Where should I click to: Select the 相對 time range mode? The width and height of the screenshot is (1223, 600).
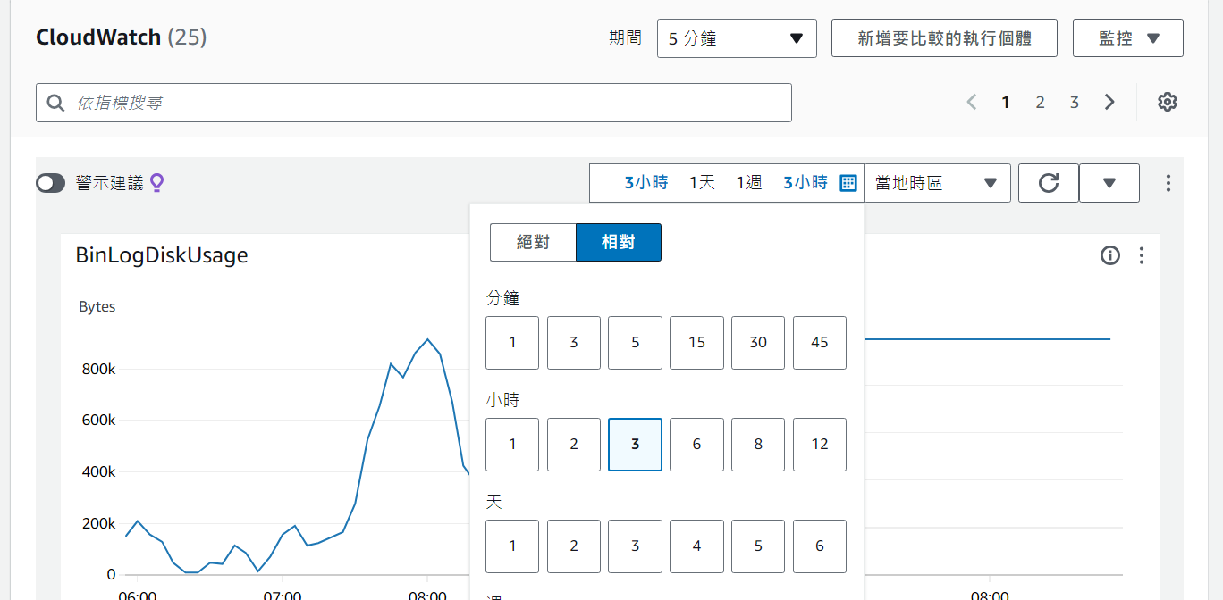619,242
